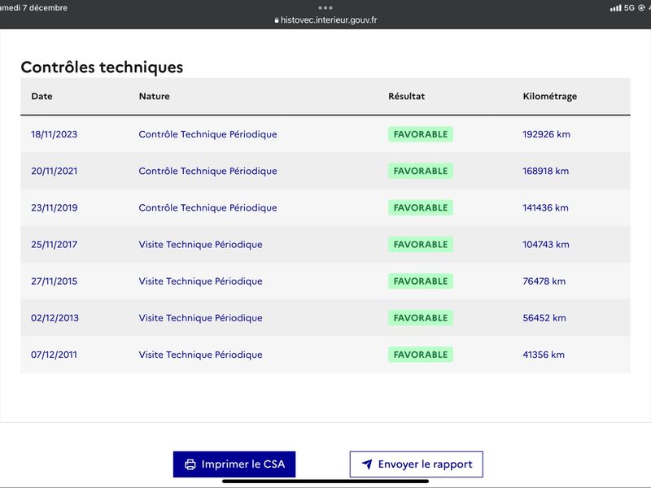Select the mileage 76478 km
This screenshot has height=488, width=651.
coord(544,281)
